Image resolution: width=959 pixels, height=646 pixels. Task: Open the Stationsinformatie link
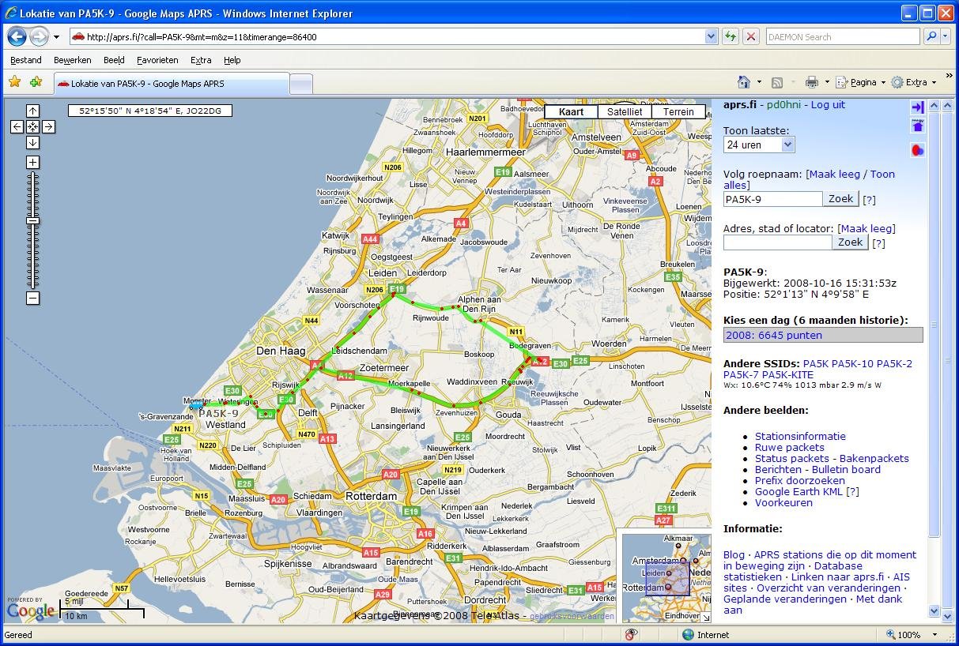(800, 436)
